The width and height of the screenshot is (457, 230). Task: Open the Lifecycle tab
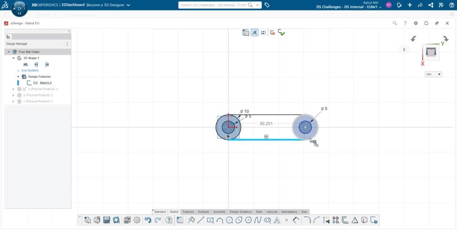(x=272, y=211)
